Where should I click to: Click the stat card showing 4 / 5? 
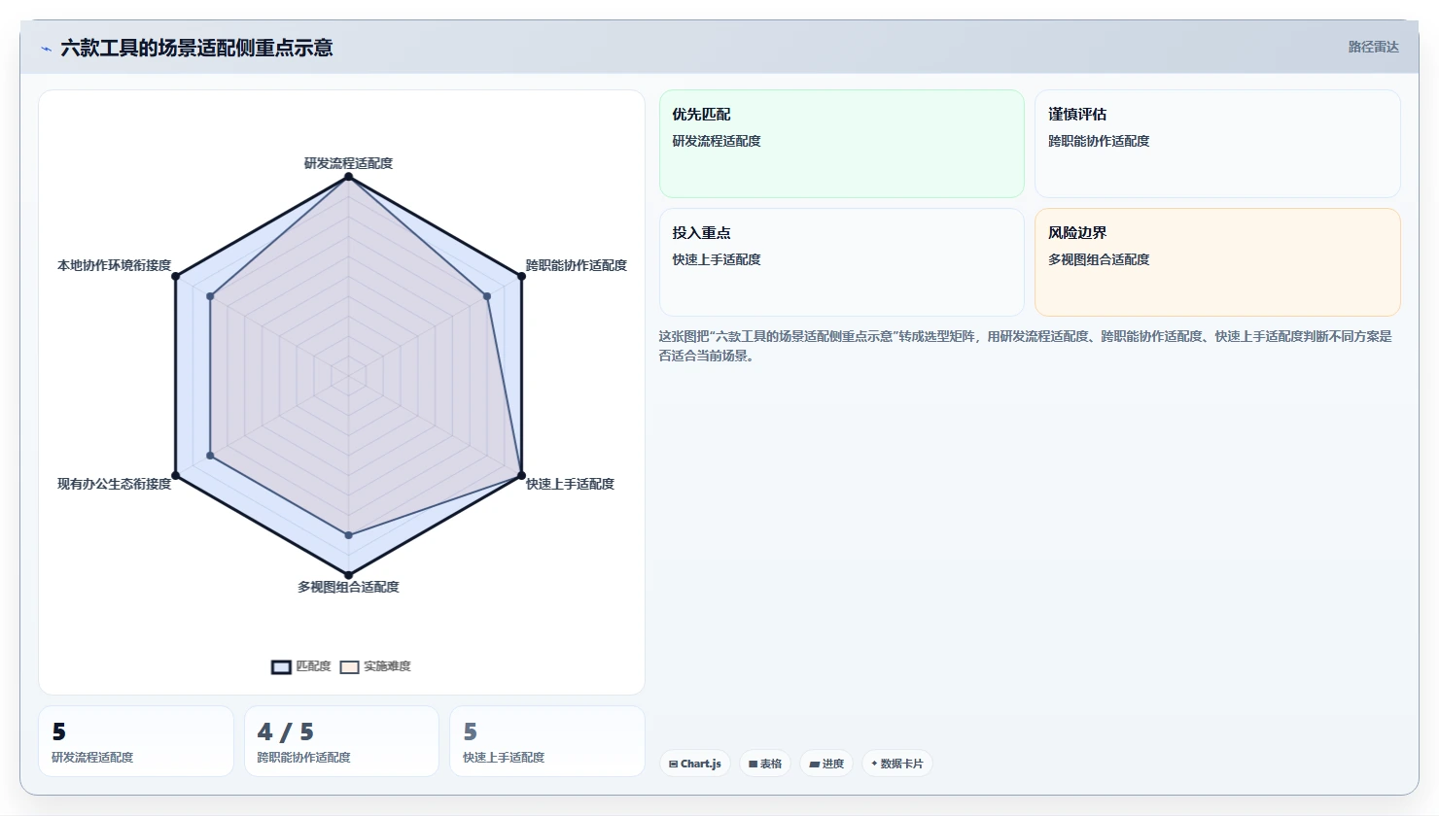[x=341, y=741]
